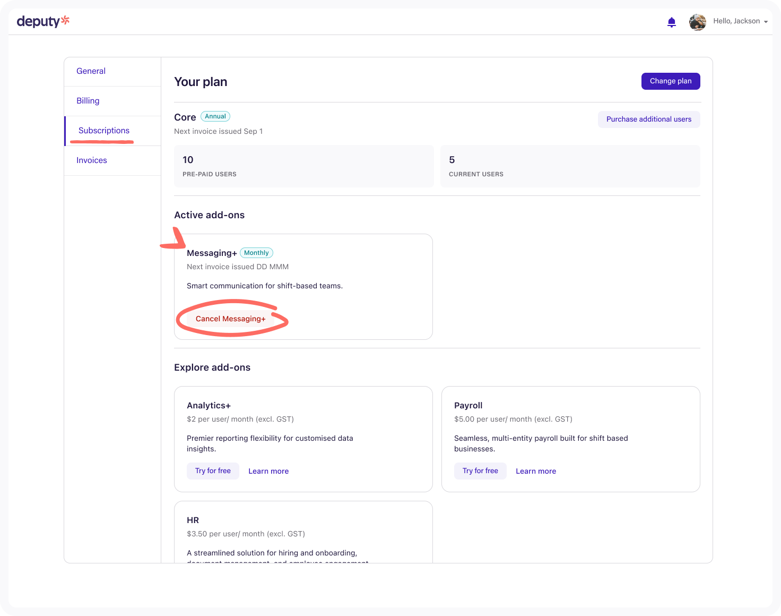Click the Annual badge beside Core

coord(215,116)
